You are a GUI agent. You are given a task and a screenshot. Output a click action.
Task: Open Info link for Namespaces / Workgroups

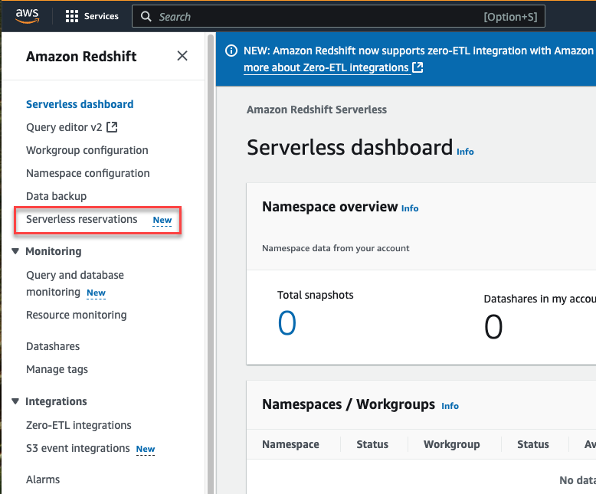pos(450,406)
